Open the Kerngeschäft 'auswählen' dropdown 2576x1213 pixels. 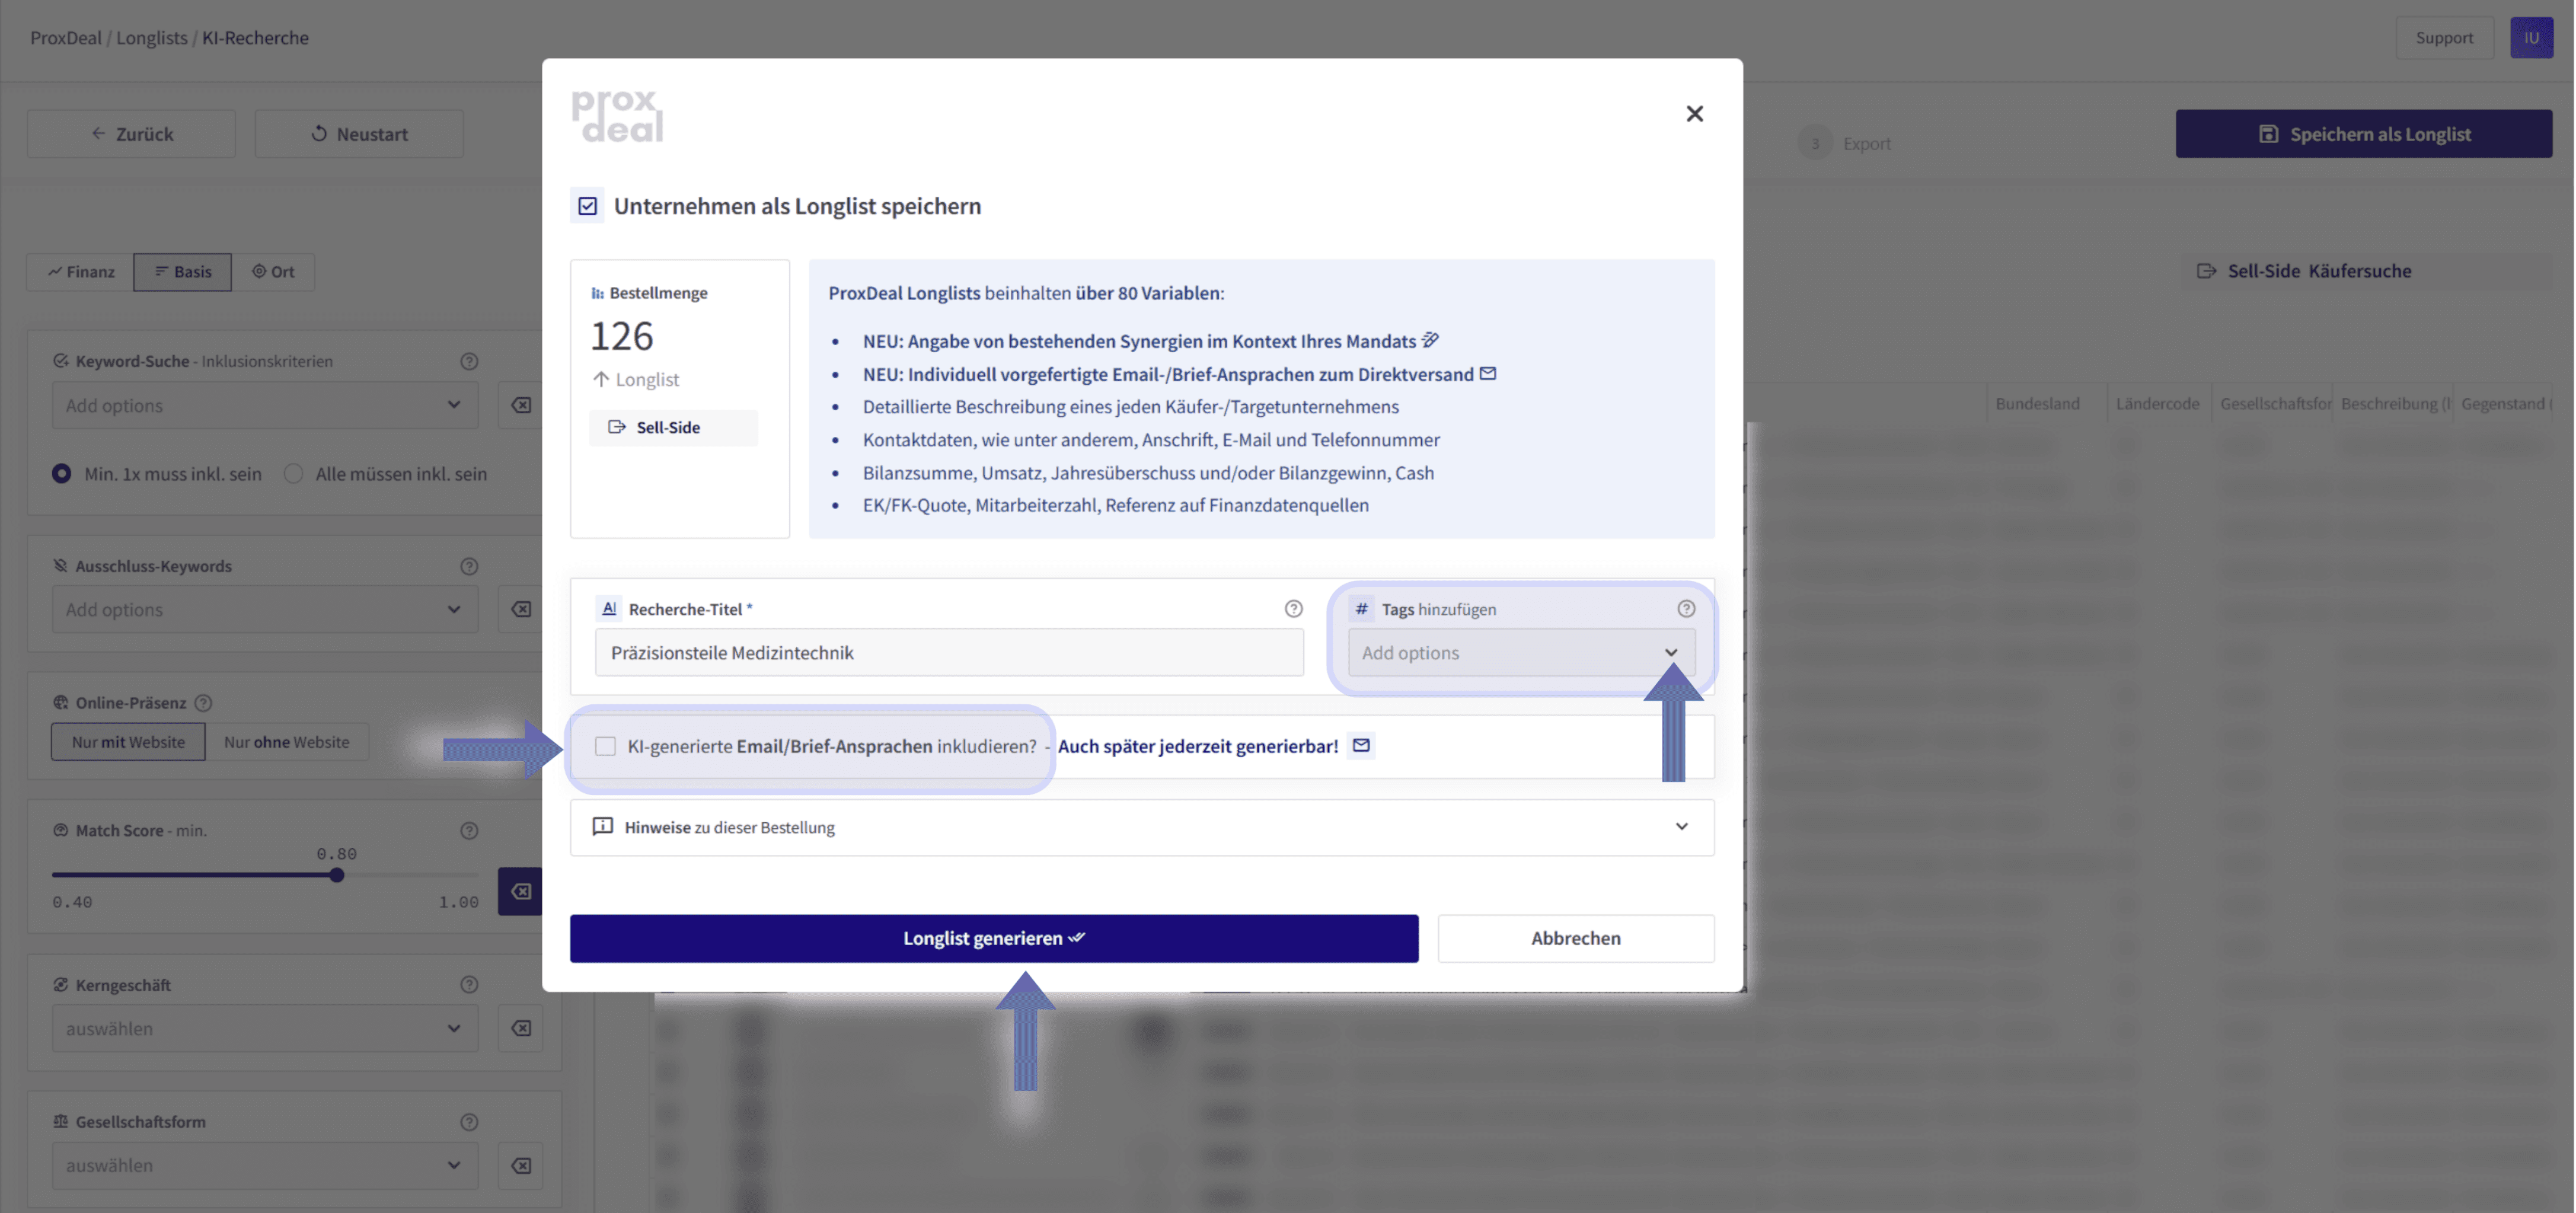point(265,1028)
